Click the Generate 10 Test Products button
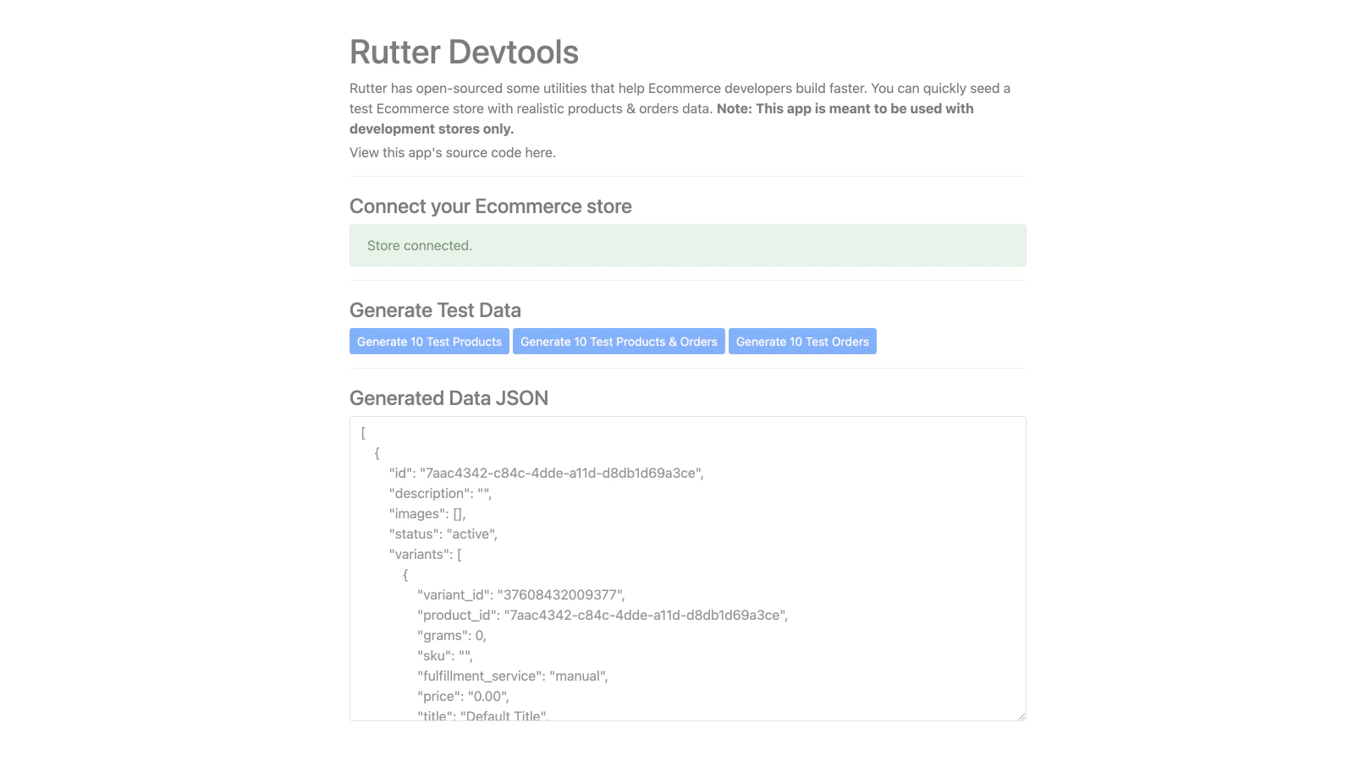1354x761 pixels. click(429, 342)
